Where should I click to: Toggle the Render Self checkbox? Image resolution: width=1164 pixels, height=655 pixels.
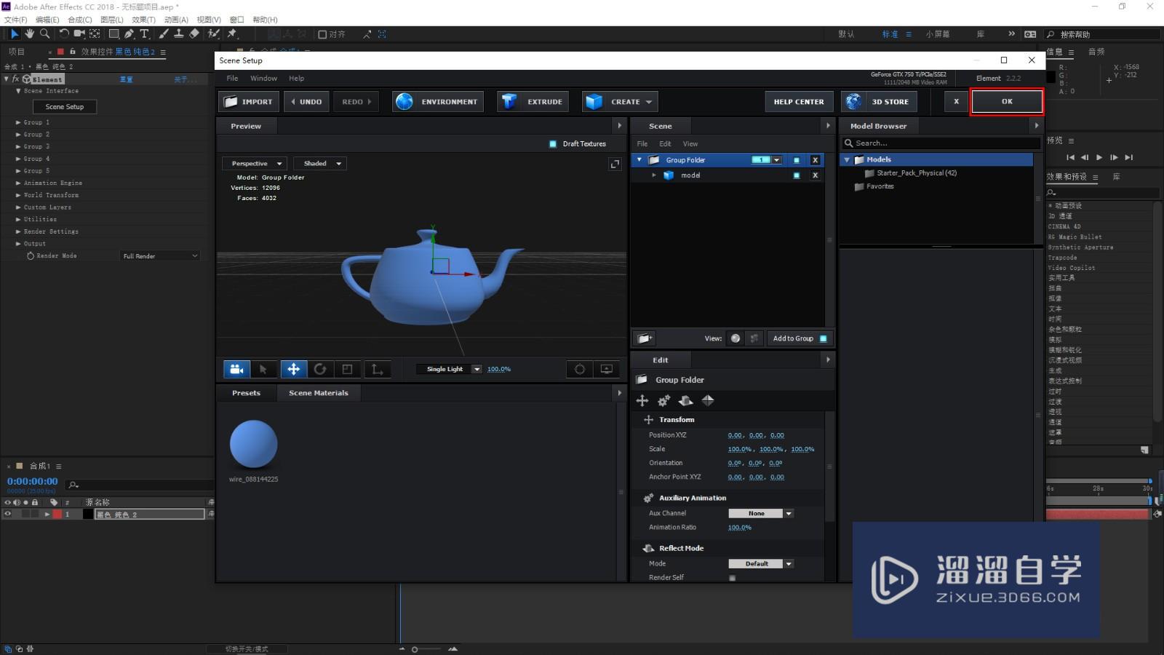pos(733,578)
